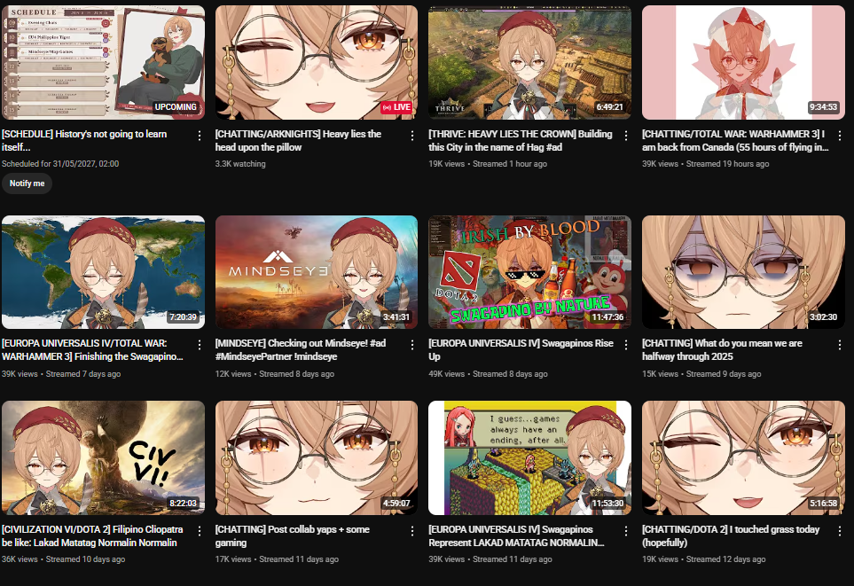This screenshot has width=854, height=586.
Task: Open the live stream thumbnail with the LIVE badge
Action: coord(317,63)
